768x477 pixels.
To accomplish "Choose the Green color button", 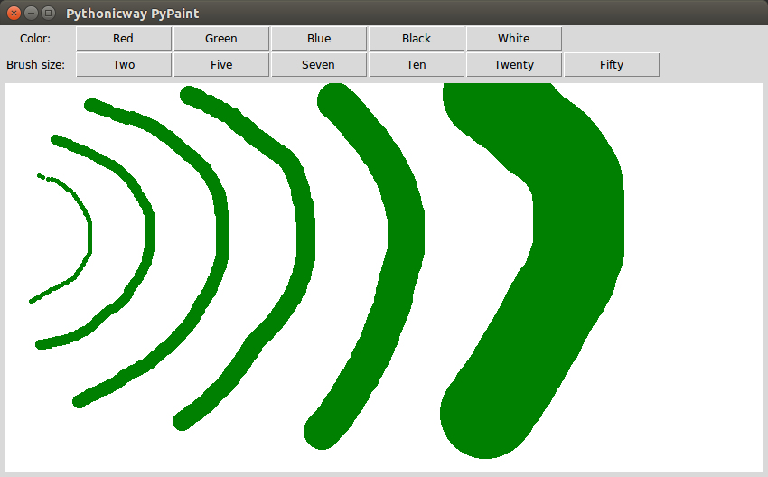I will [x=220, y=39].
